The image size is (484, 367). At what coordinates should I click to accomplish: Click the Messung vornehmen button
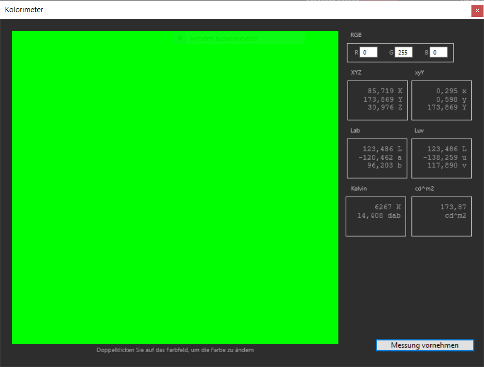[425, 345]
